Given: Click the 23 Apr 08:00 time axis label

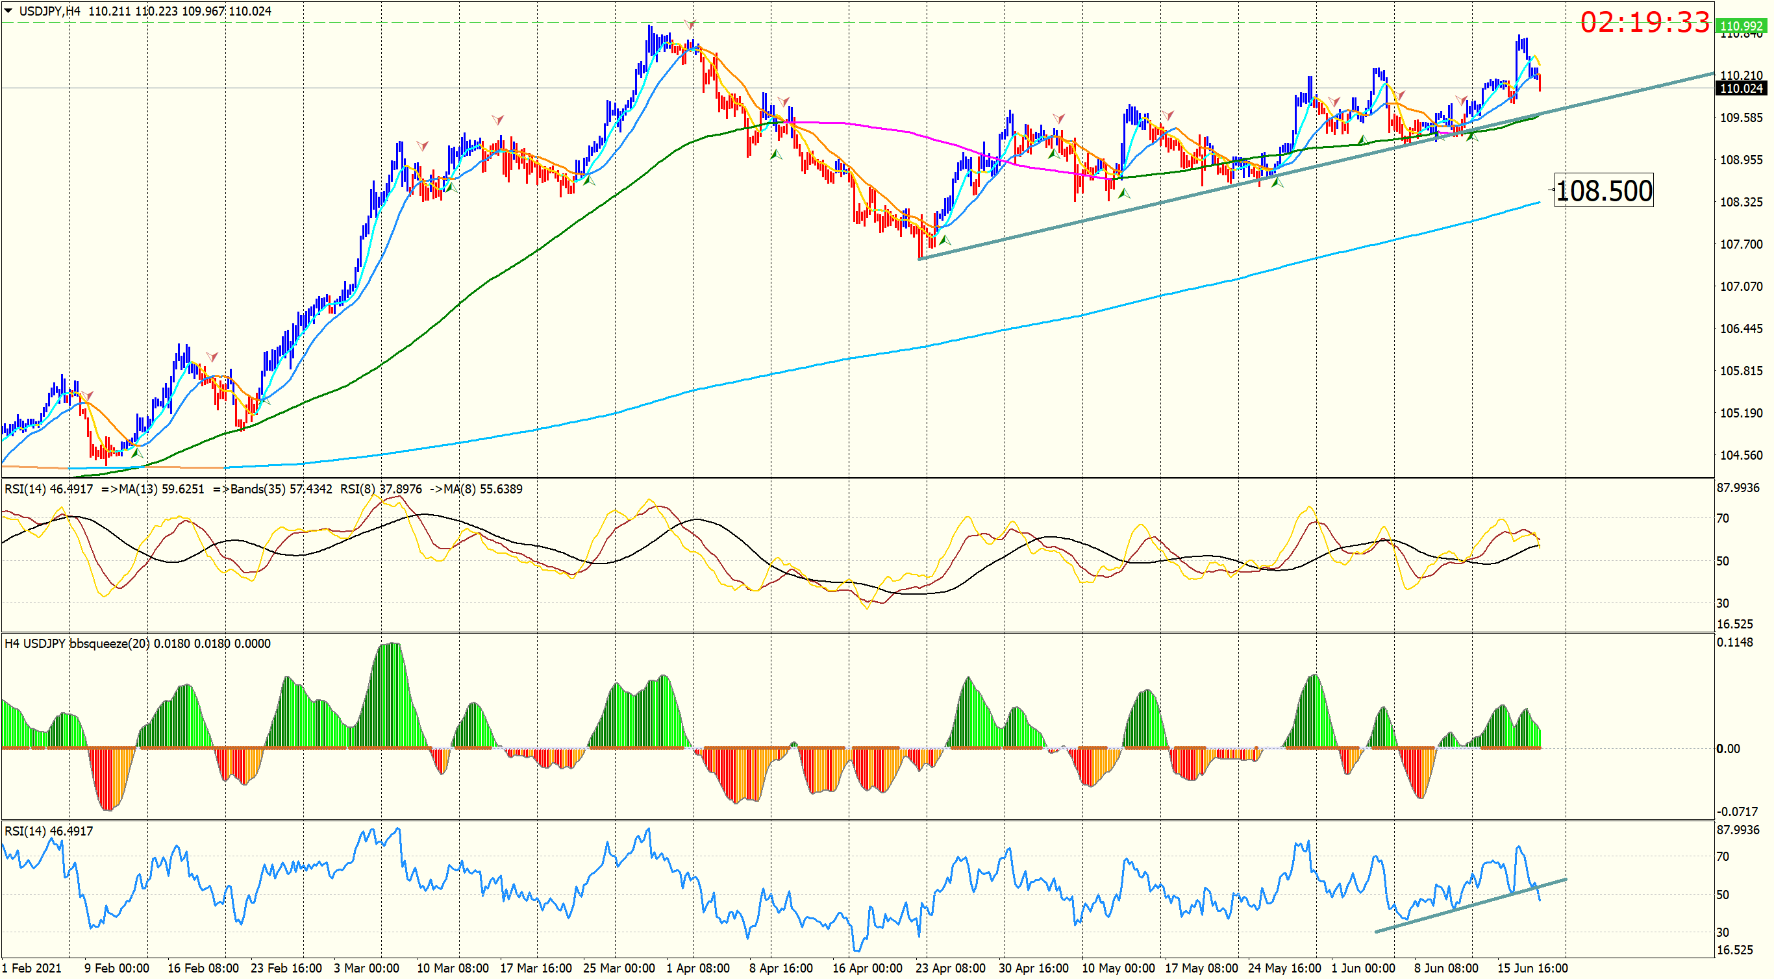Looking at the screenshot, I should click(950, 968).
